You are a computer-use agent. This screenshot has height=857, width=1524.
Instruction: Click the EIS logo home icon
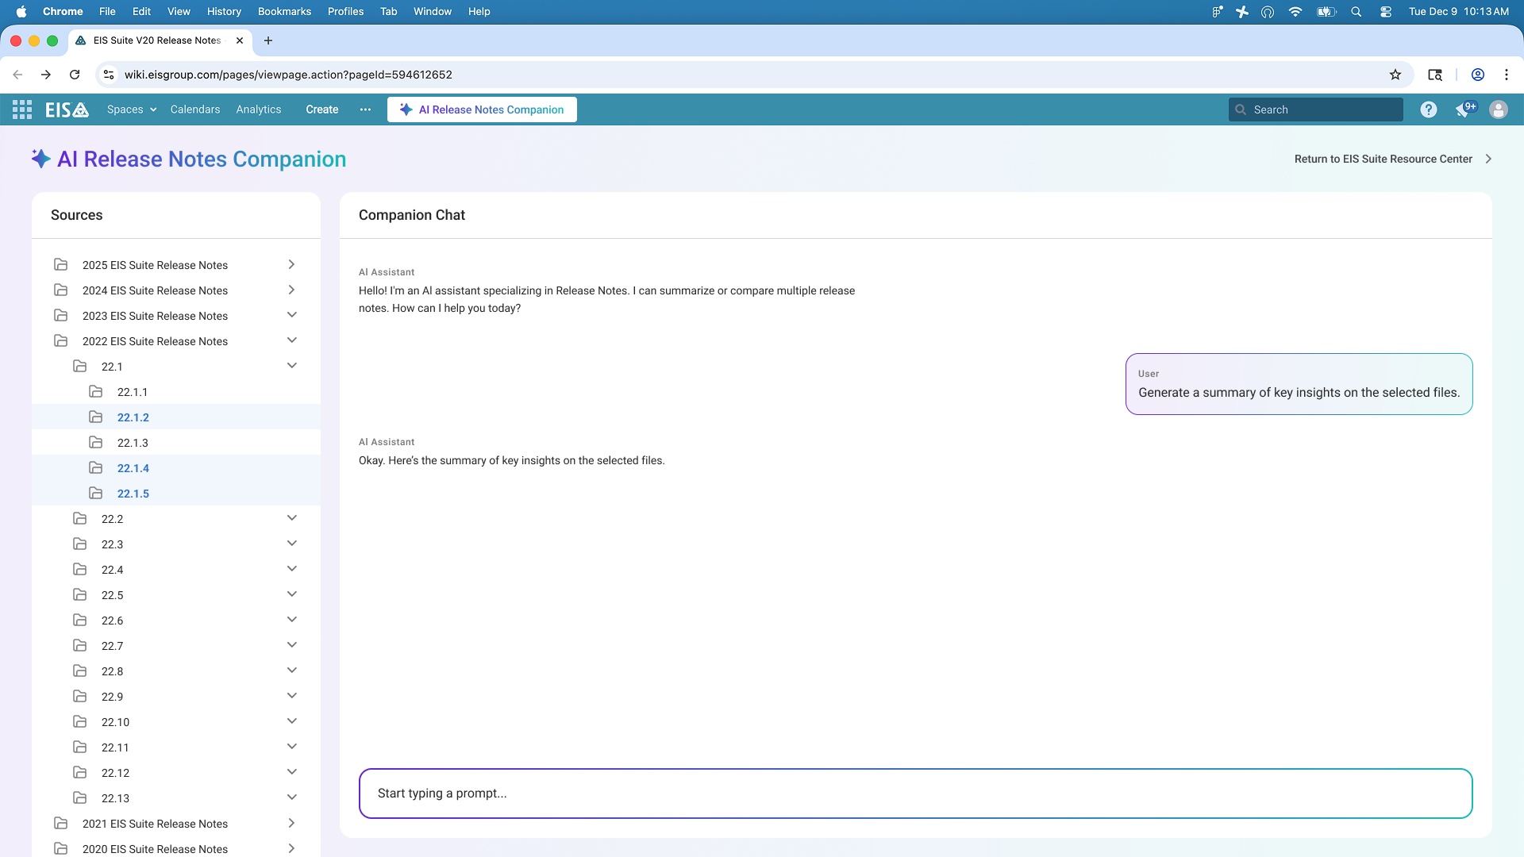[67, 110]
